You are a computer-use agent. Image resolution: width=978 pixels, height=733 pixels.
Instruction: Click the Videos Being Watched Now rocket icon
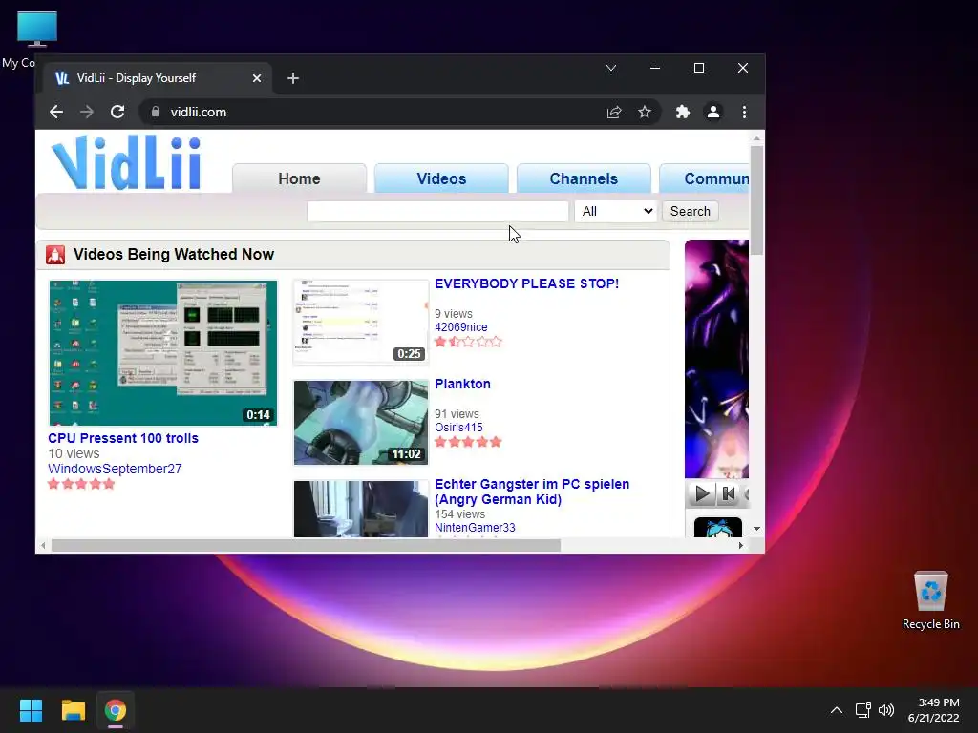(55, 254)
